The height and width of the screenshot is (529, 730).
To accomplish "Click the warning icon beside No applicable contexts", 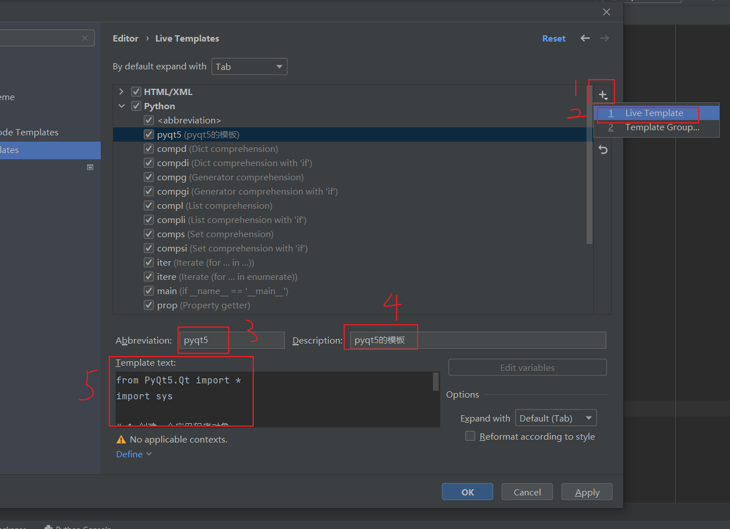I will click(121, 440).
